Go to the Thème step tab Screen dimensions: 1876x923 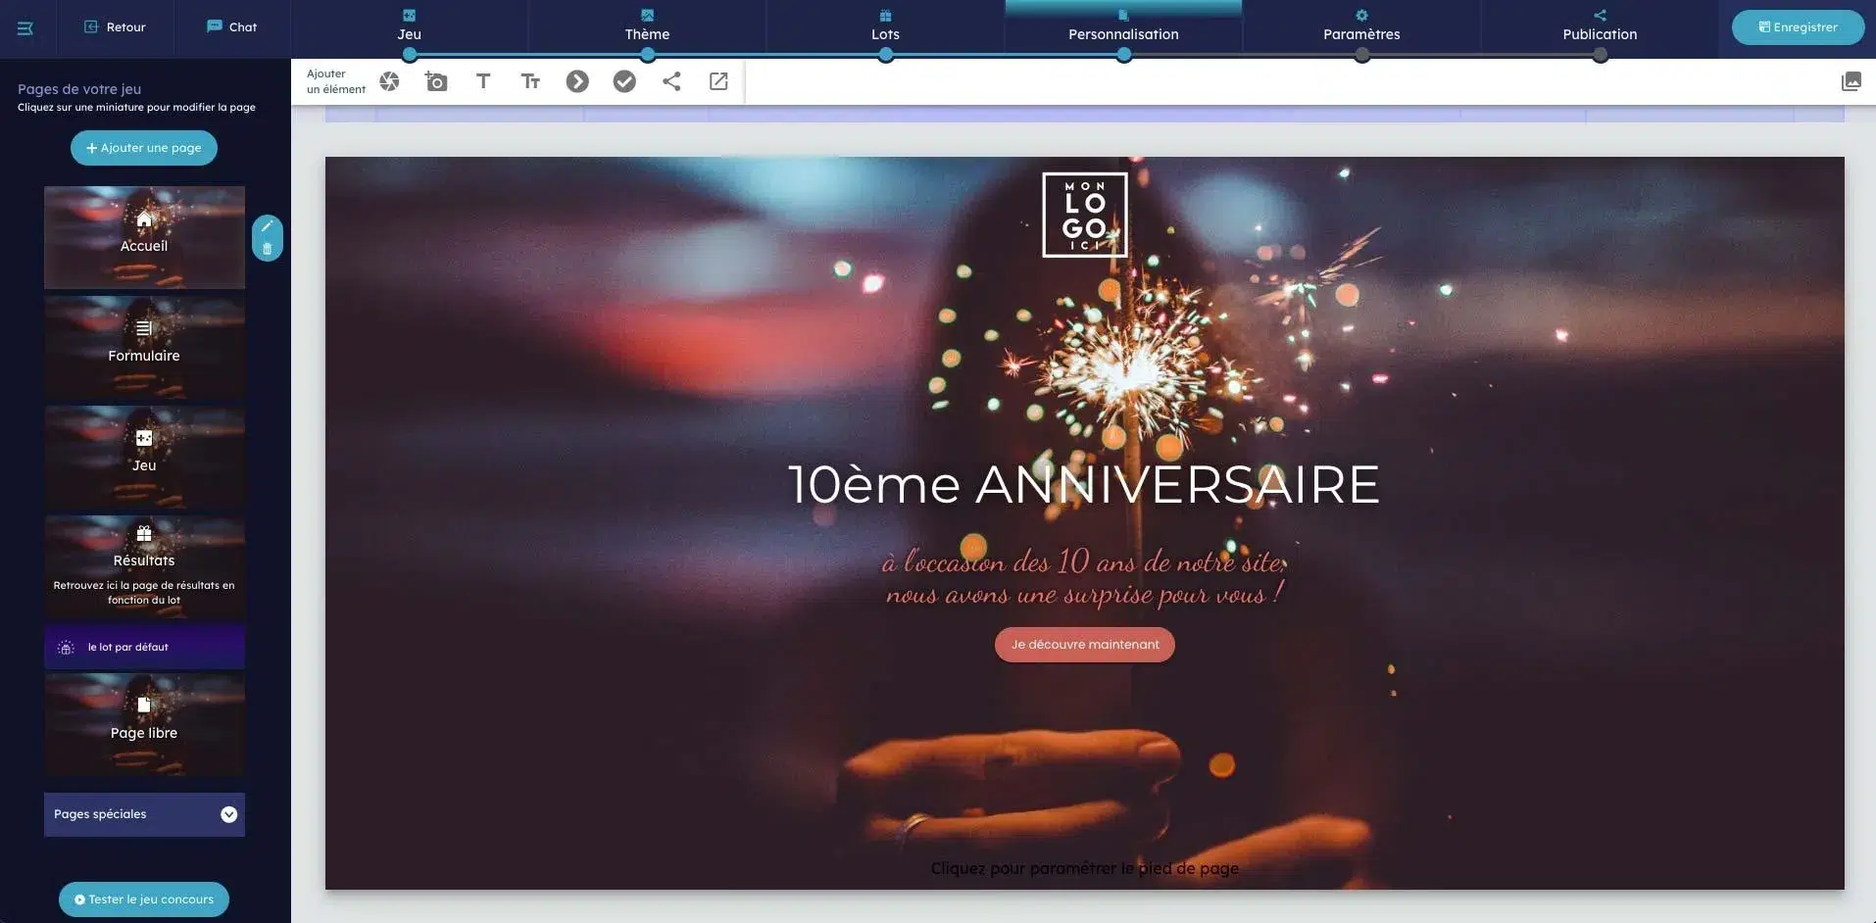tap(647, 26)
